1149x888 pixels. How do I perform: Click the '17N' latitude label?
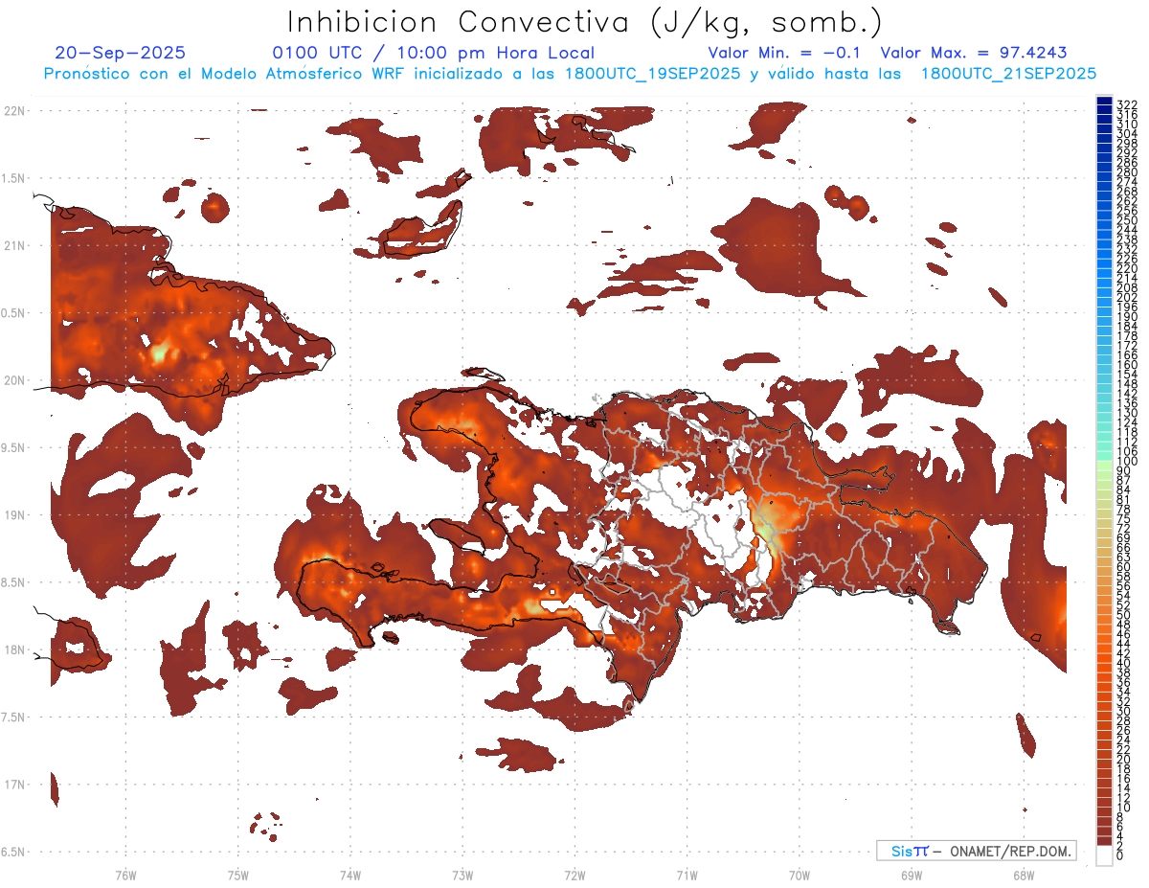pos(14,785)
